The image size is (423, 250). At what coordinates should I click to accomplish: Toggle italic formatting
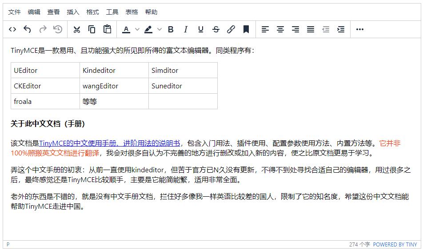click(x=186, y=29)
